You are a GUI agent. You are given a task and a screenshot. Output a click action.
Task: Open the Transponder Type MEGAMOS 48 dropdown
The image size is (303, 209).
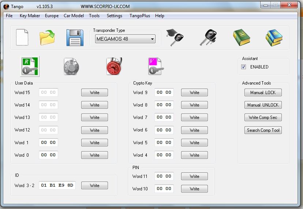[125, 39]
